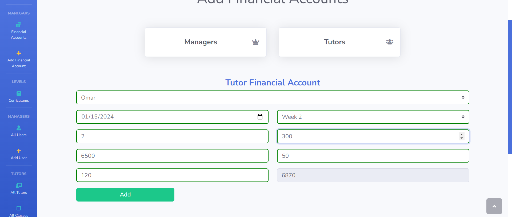Screen dimensions: 512x217
Task: Expand the Omar tutor dropdown
Action: (273, 97)
